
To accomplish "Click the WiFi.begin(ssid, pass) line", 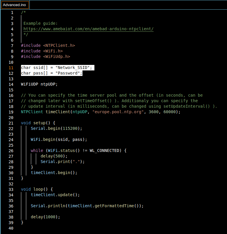I will (x=59, y=140).
